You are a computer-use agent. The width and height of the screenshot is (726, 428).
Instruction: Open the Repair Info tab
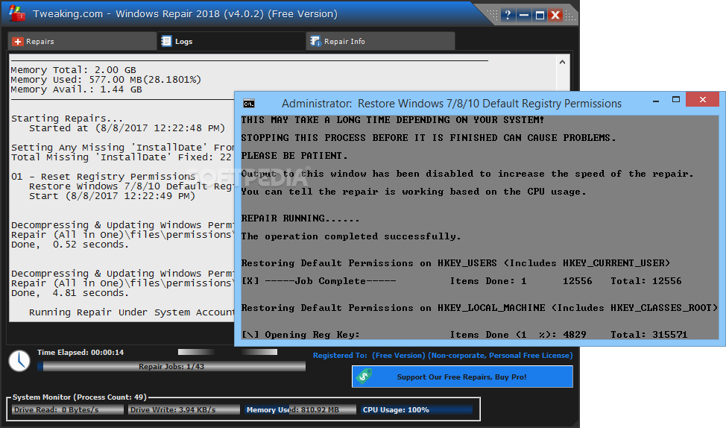(x=381, y=41)
